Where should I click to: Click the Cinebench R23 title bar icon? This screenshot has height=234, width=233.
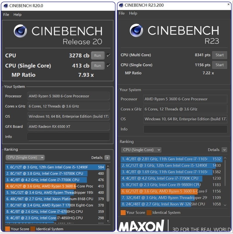pos(121,5)
